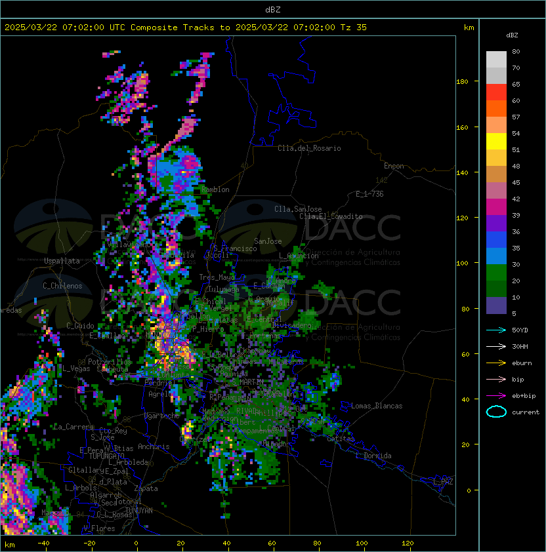Click the 'C_Guido' map label
The width and height of the screenshot is (546, 552).
click(x=80, y=326)
